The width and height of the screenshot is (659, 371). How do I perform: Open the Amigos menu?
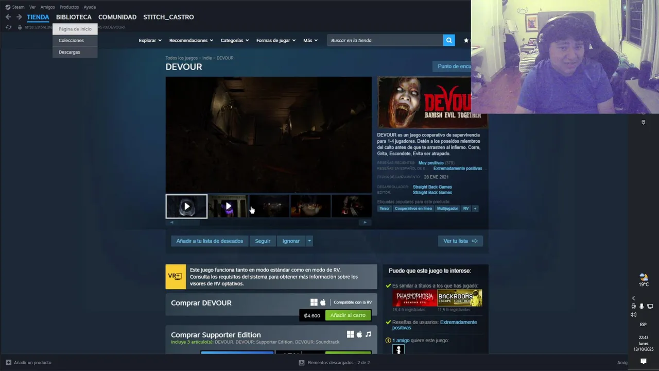coord(47,7)
